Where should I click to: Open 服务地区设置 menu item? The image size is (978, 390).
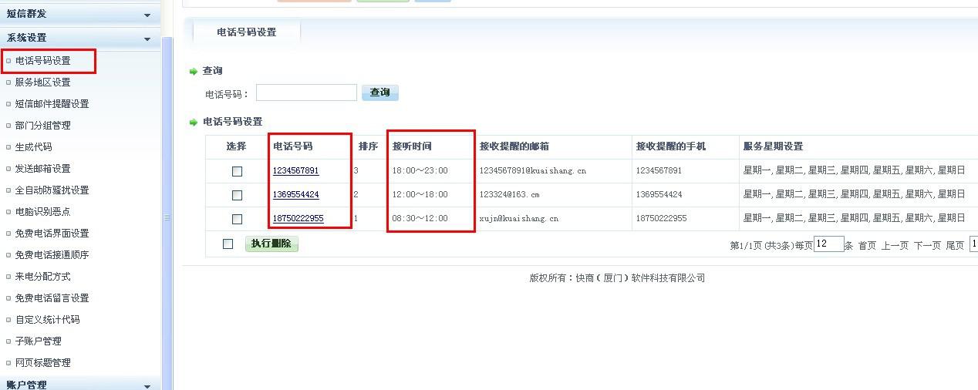[x=42, y=82]
